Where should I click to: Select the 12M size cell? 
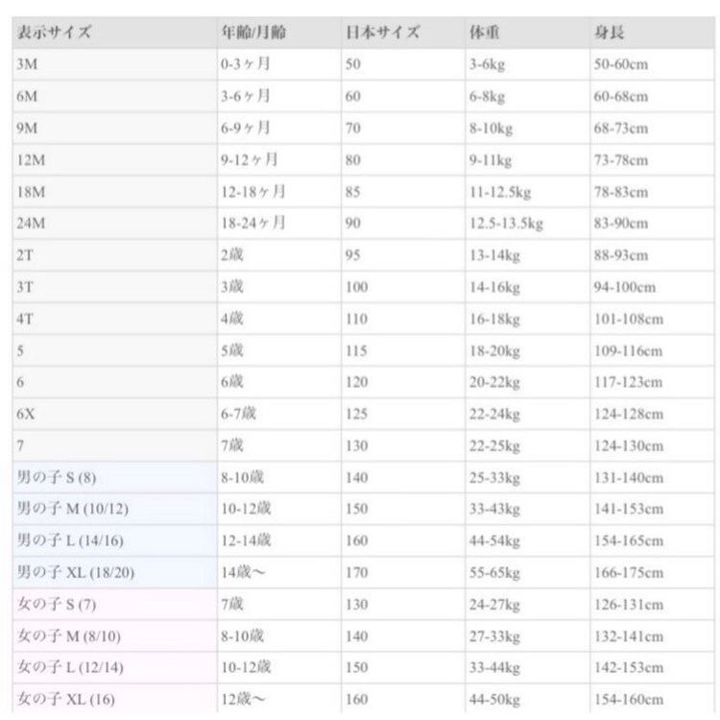(x=32, y=159)
